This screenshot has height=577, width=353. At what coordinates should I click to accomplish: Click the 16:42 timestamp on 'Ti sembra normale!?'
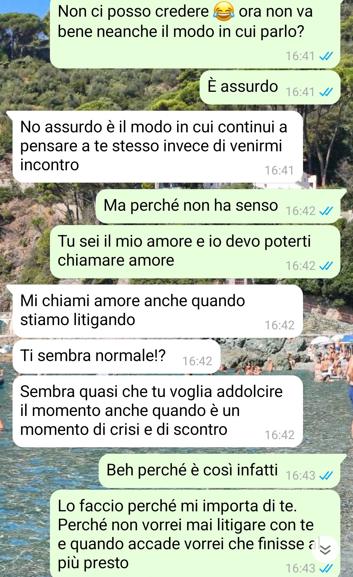(197, 361)
